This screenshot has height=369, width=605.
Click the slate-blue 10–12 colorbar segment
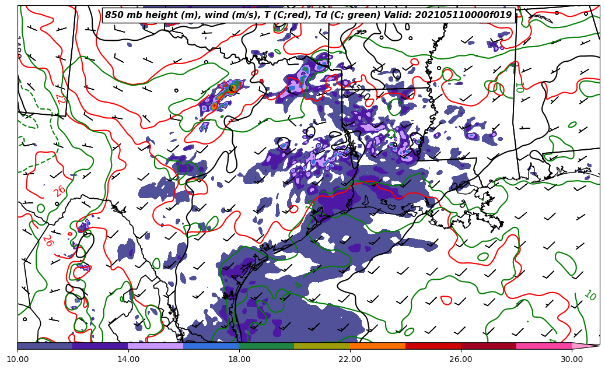pos(45,346)
